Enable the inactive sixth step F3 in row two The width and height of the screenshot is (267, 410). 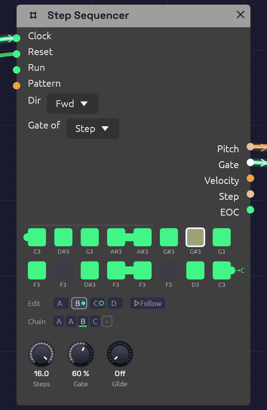coord(169,271)
